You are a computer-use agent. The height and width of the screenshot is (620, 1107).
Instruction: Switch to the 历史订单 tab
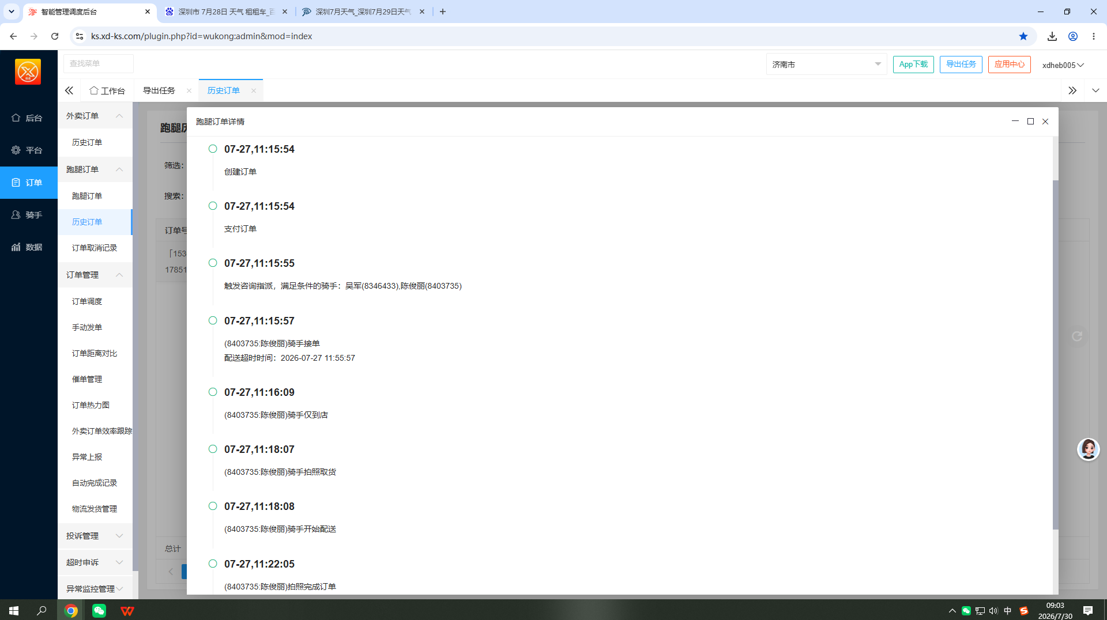pos(224,90)
